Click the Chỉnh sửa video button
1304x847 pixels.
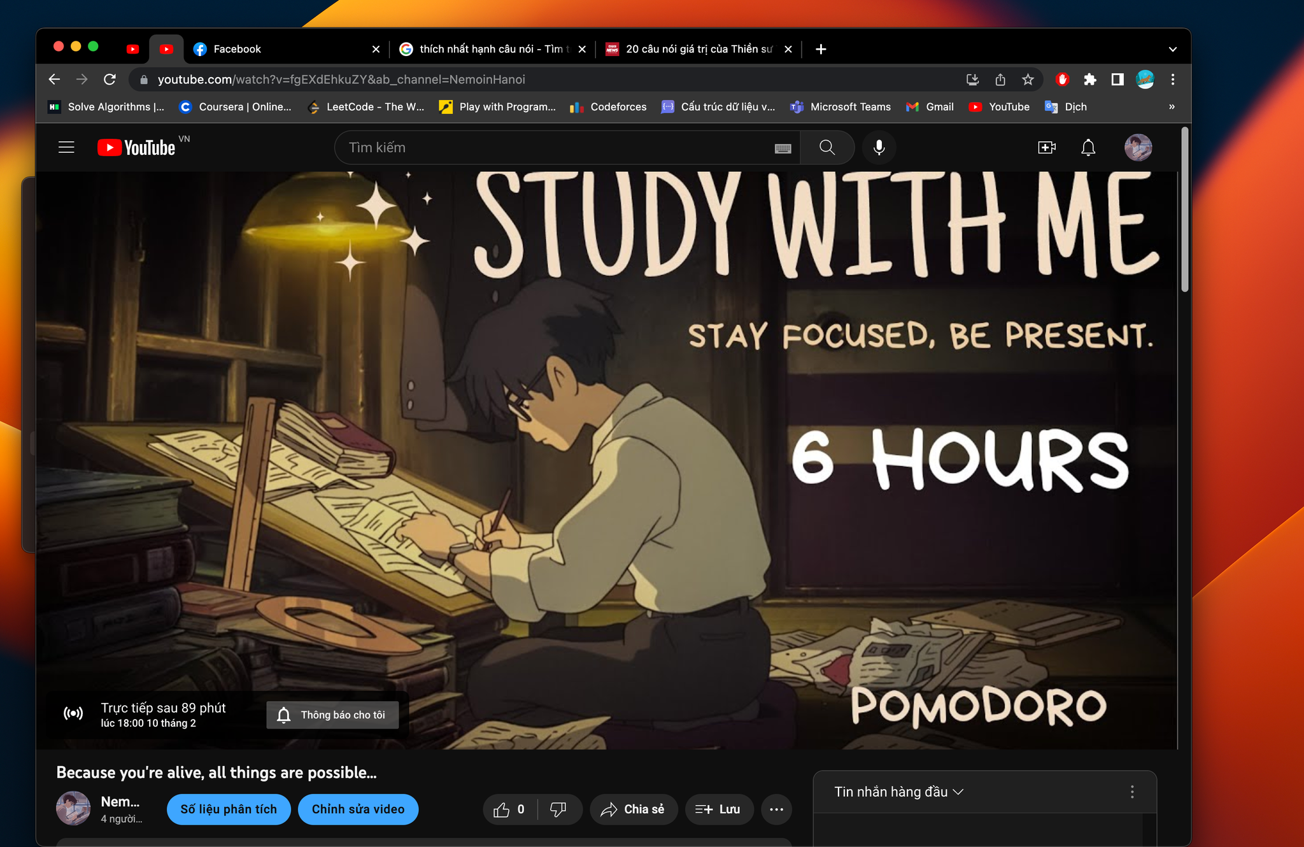358,809
